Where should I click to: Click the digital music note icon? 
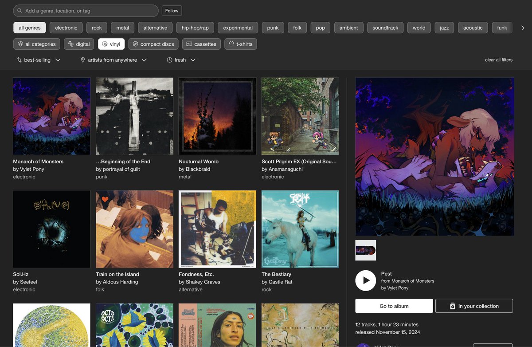(71, 44)
